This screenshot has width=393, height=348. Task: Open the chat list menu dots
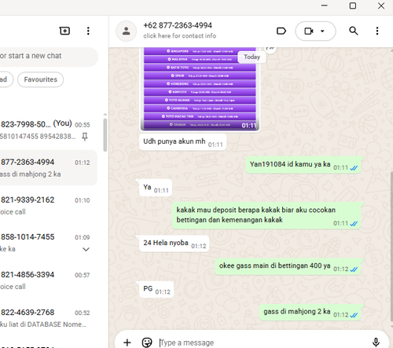click(88, 31)
